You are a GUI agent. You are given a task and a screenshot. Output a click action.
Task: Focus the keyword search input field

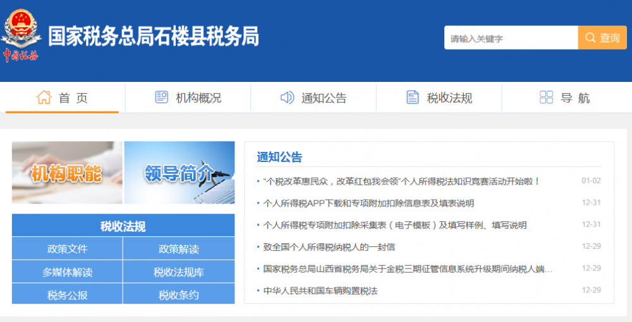[x=511, y=38]
